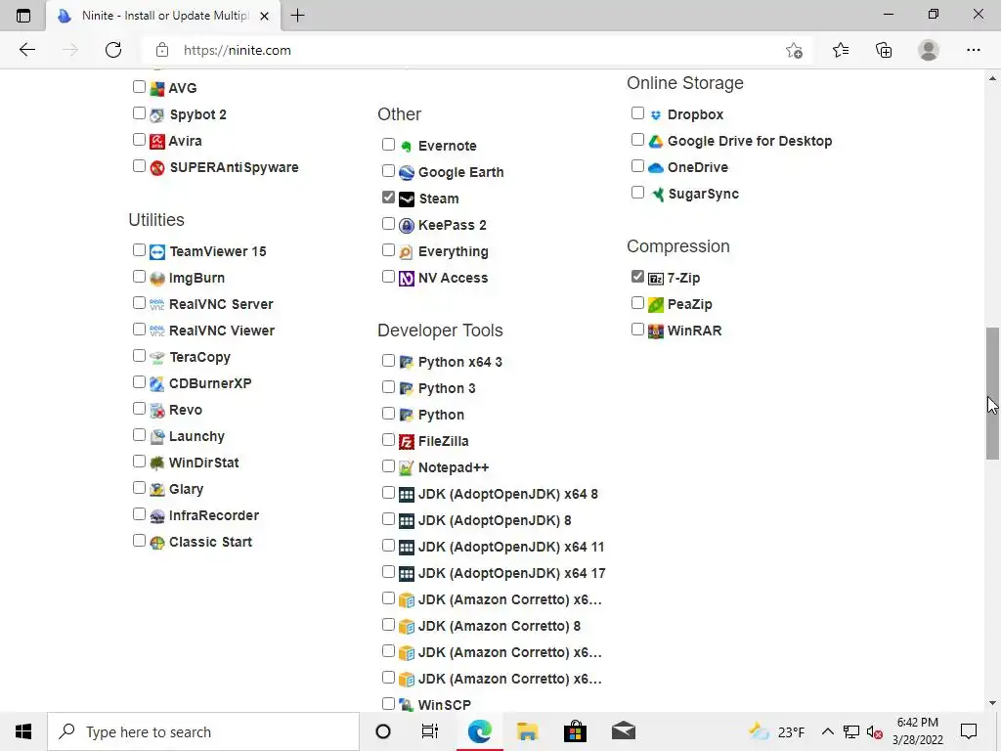Open the tab actions menu
1001x751 pixels.
click(x=23, y=16)
